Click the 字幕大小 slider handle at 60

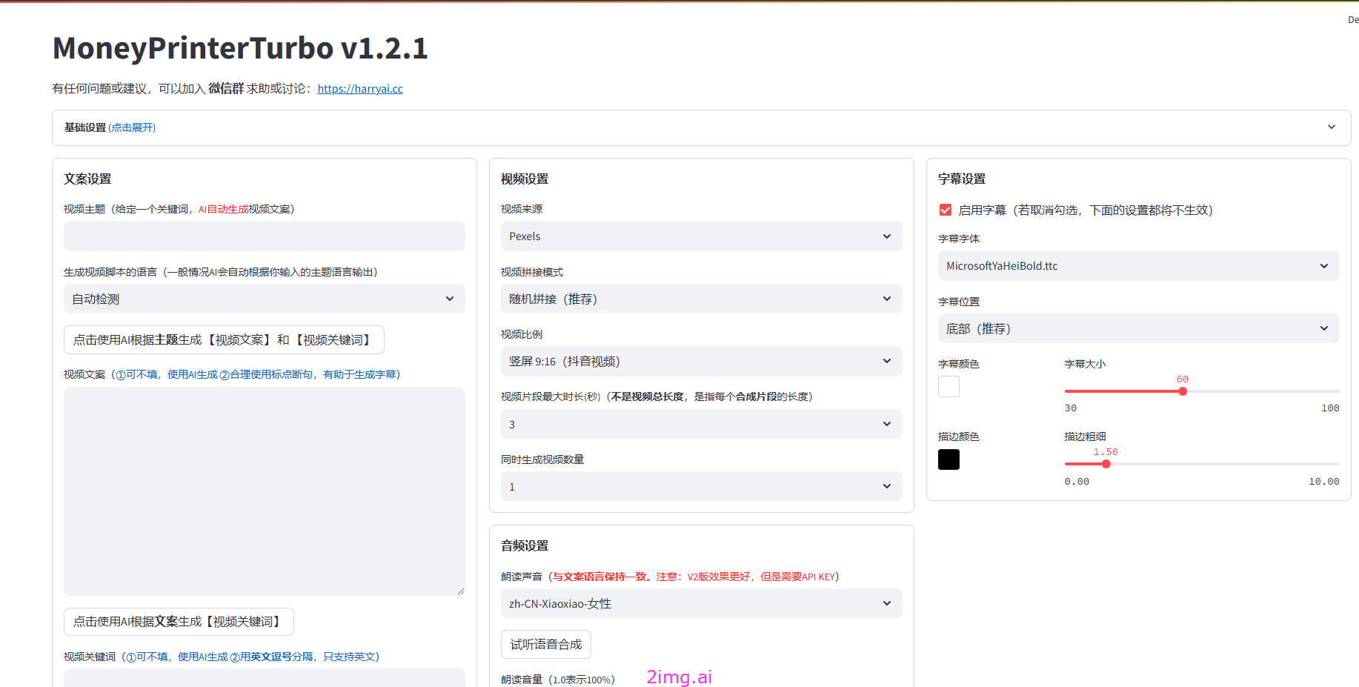(x=1183, y=391)
